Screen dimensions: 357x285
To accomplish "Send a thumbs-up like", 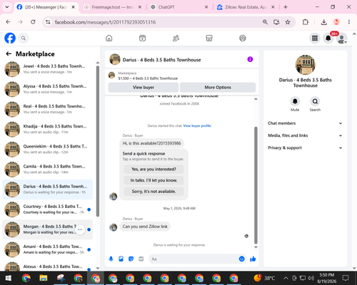I will click(x=253, y=259).
